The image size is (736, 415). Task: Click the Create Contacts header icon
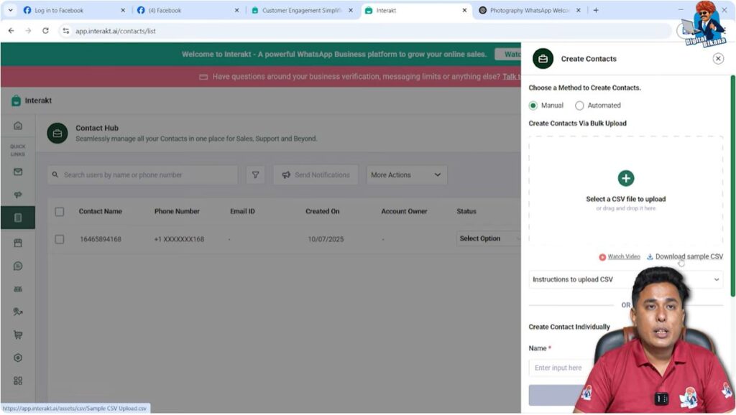point(543,59)
